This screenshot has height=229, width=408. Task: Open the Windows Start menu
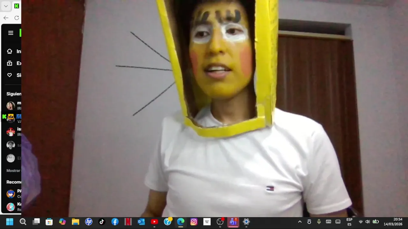point(10,222)
